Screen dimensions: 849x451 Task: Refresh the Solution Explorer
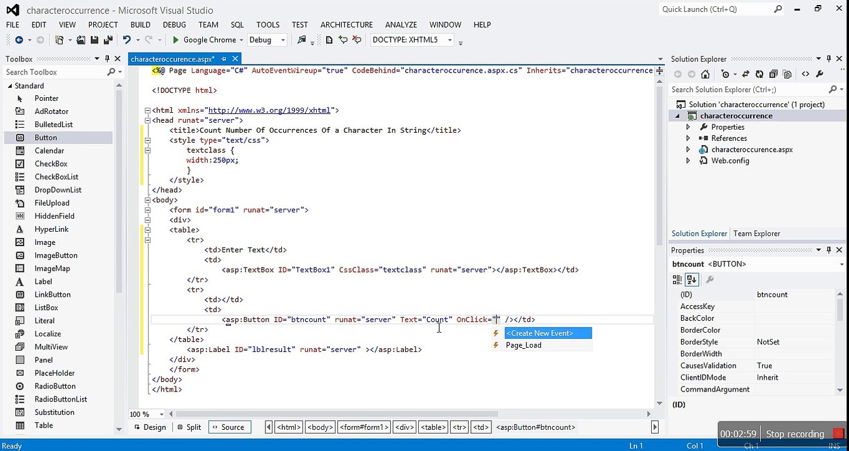(759, 74)
